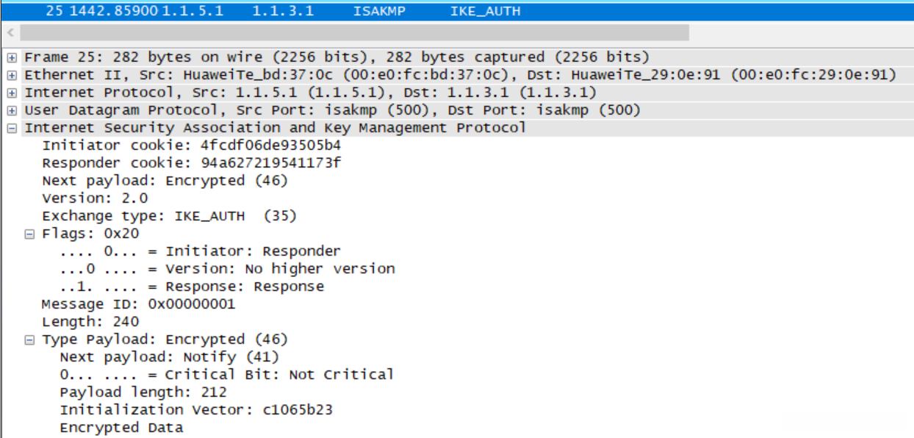Collapse the Internet Security Association section
Screen dimensions: 914x438
(x=12, y=128)
